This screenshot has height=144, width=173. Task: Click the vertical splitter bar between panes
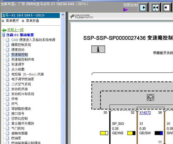coord(67,78)
